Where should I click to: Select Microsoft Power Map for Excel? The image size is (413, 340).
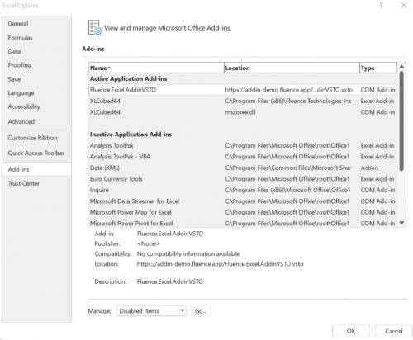(243, 212)
